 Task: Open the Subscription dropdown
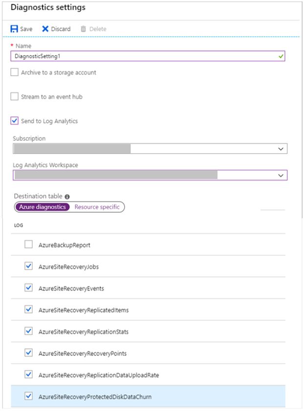tap(150, 149)
